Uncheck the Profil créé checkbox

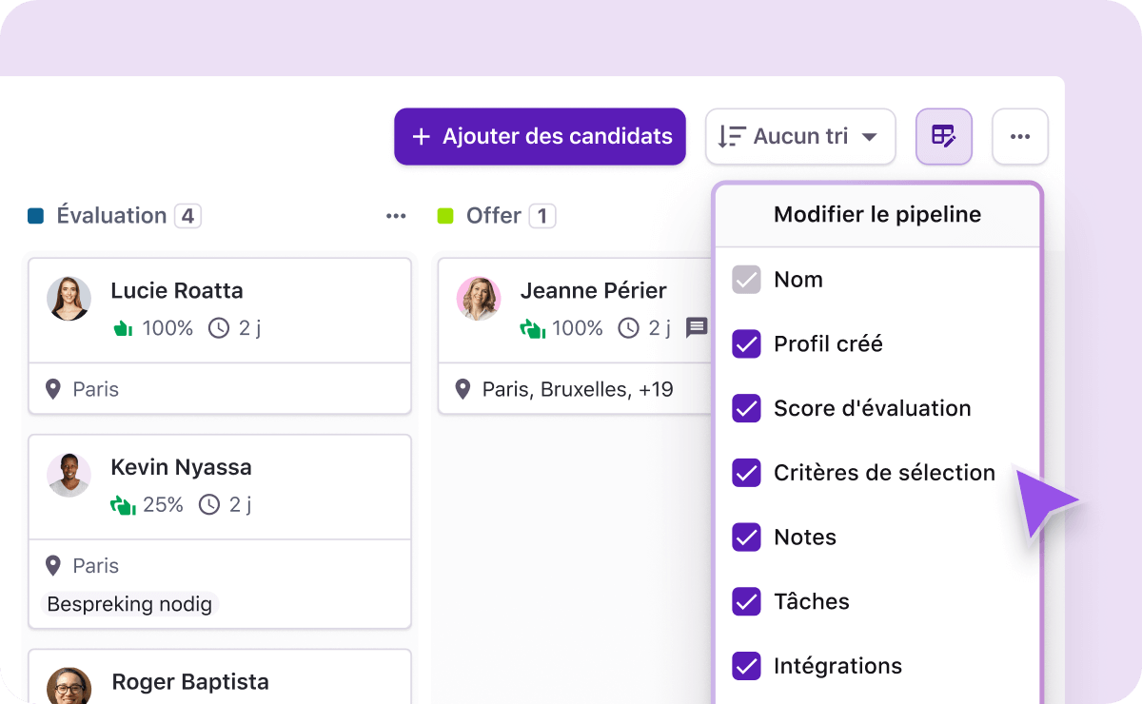[x=747, y=343]
